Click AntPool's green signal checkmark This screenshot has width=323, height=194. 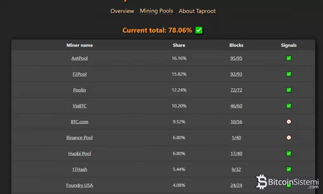[289, 58]
